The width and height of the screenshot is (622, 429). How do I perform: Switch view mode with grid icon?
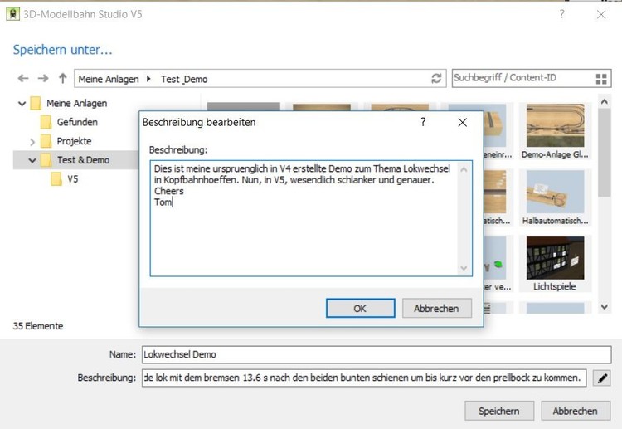[601, 79]
